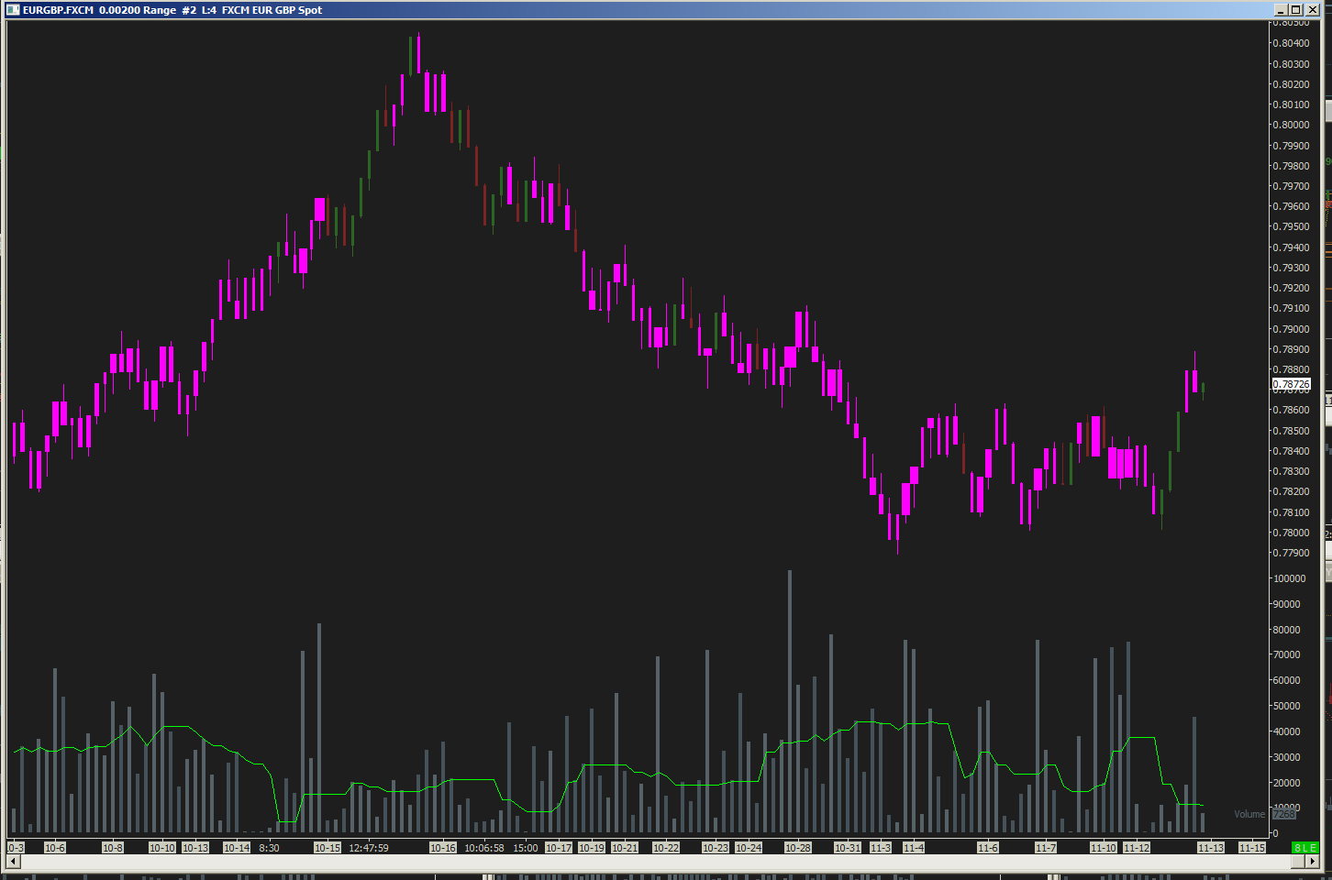
Task: Click the 10-19 date label on time axis
Action: 592,848
